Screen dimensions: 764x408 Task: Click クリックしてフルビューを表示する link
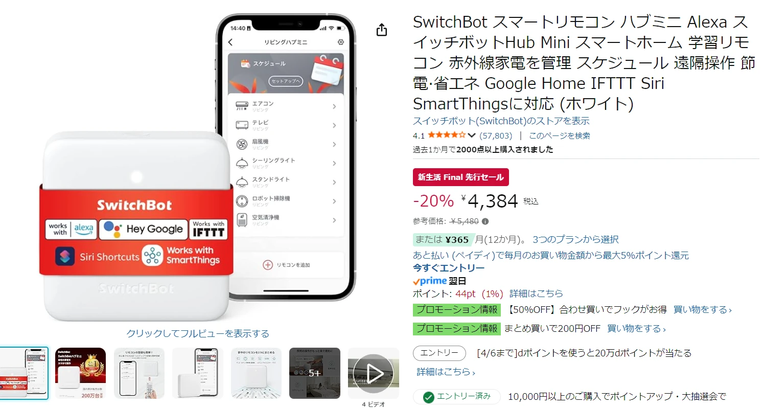coord(198,333)
